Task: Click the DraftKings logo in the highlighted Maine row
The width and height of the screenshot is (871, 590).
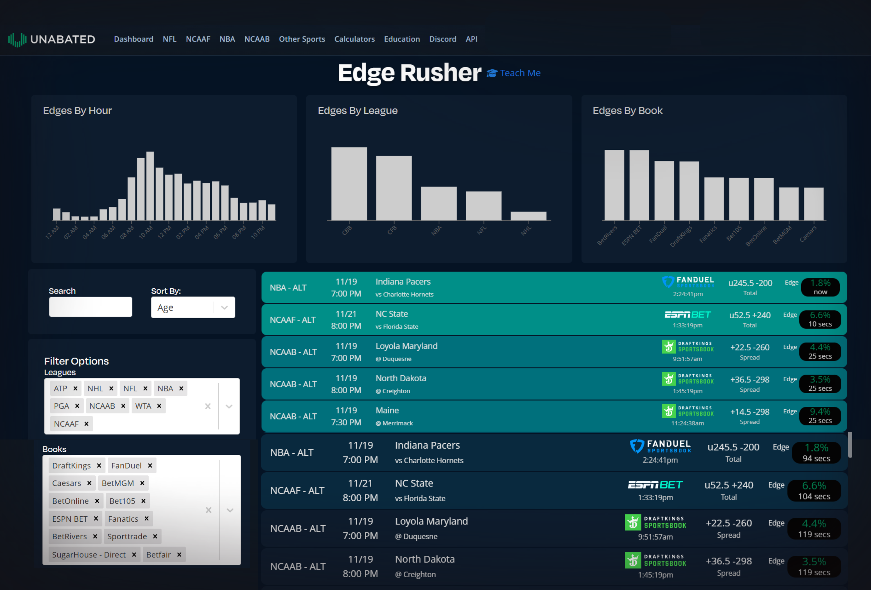Action: coord(688,411)
